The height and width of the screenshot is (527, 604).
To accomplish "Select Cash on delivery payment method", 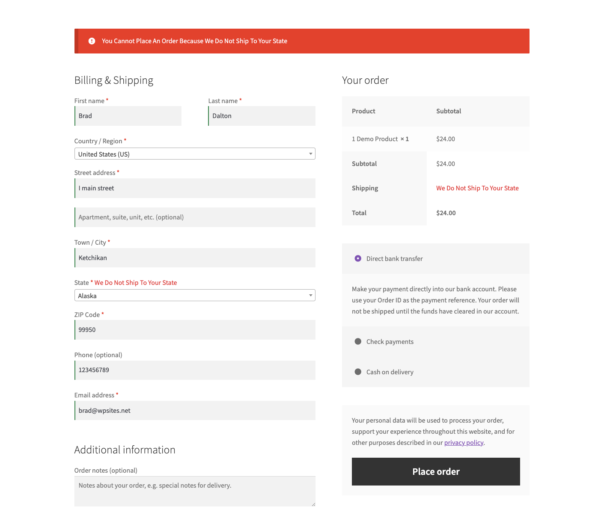I will pyautogui.click(x=358, y=372).
